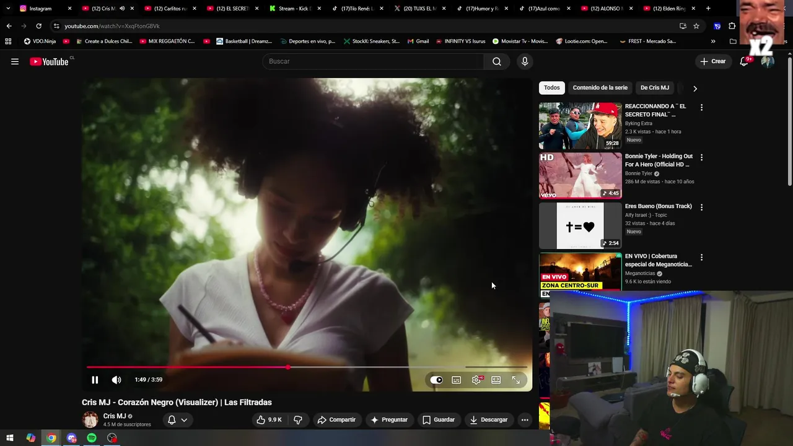The width and height of the screenshot is (793, 446).
Task: Open the install app icon in address bar
Action: [x=683, y=26]
